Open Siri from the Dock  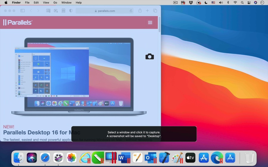click(x=32, y=158)
